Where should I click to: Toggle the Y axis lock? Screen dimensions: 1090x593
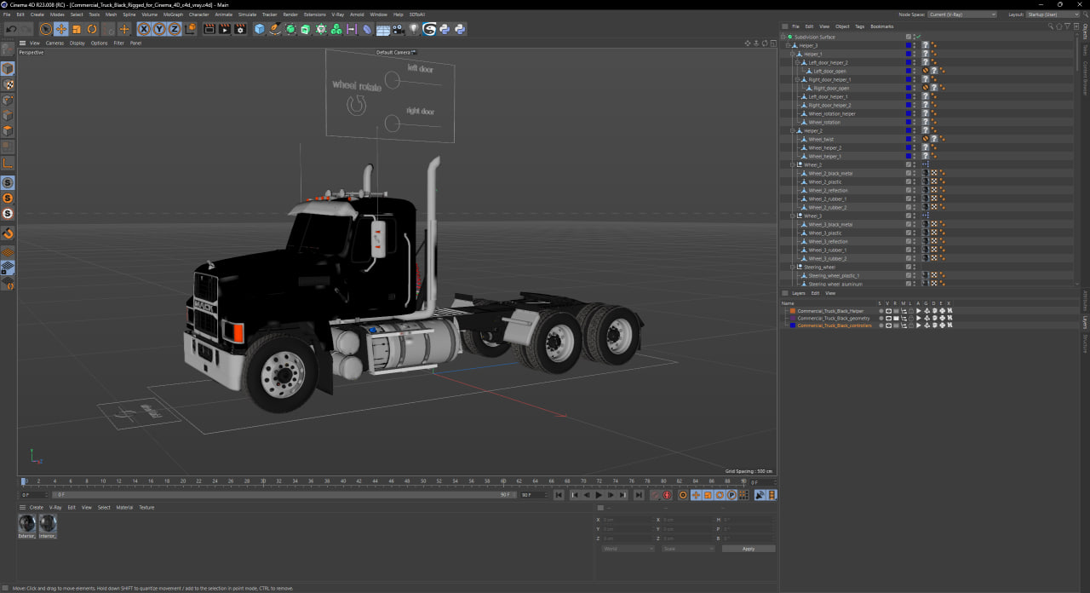(x=160, y=29)
